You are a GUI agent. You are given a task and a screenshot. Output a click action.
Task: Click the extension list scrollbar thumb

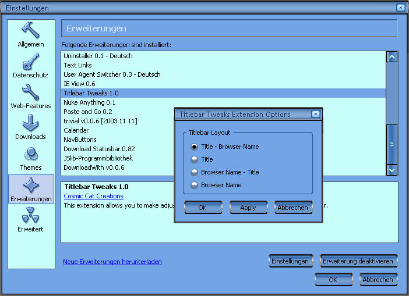pos(392,144)
